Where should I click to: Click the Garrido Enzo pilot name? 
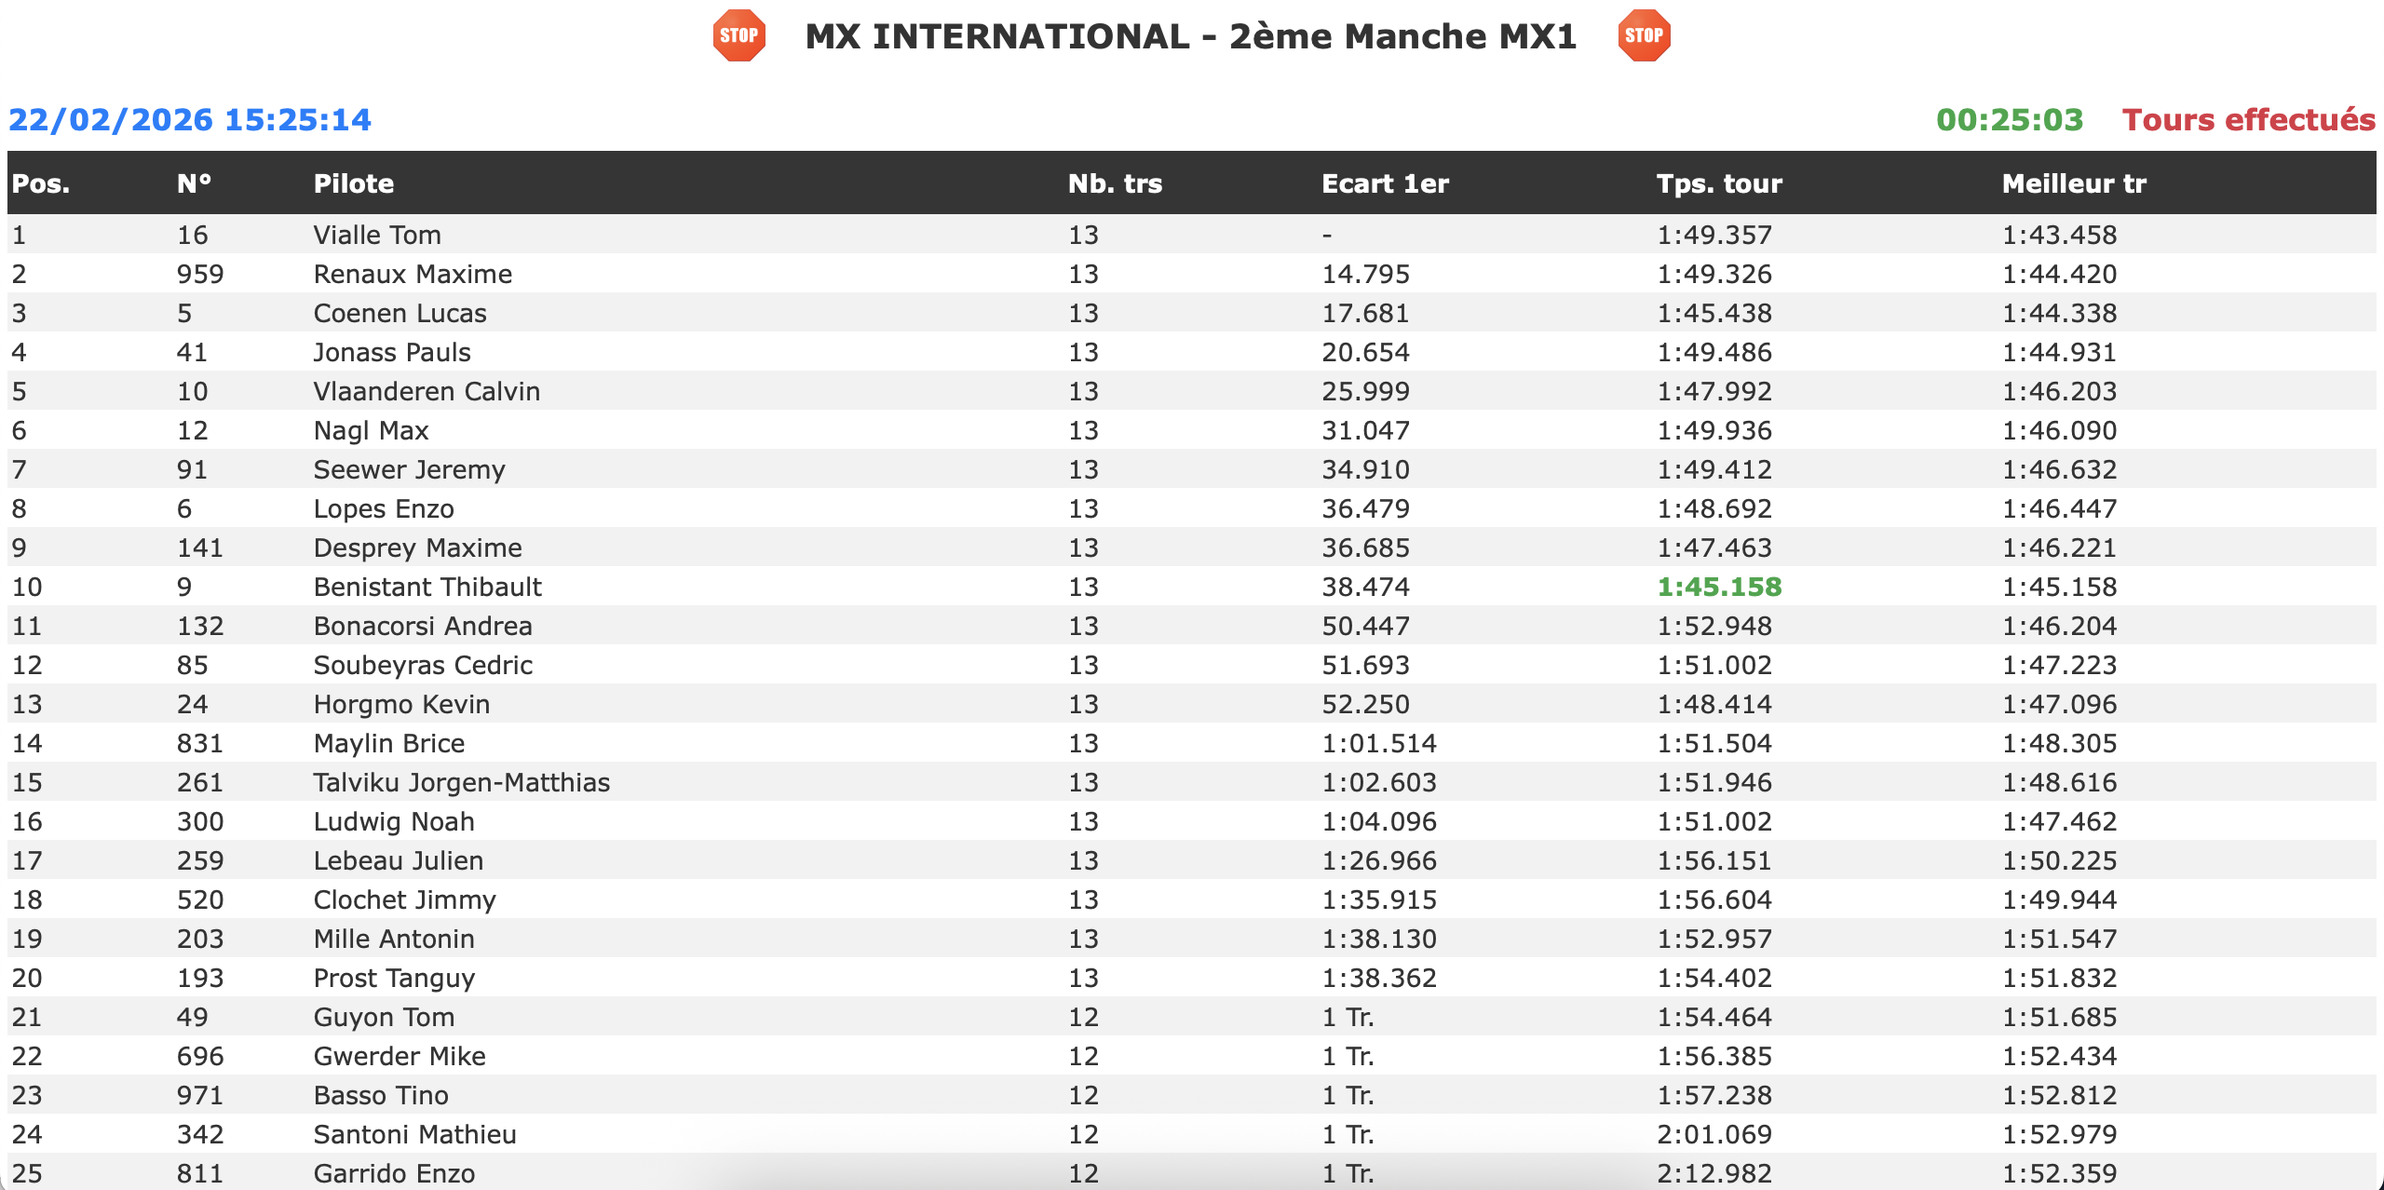[x=394, y=1173]
